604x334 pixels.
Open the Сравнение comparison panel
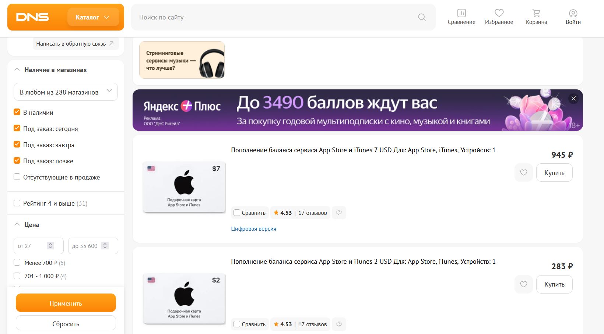point(461,17)
